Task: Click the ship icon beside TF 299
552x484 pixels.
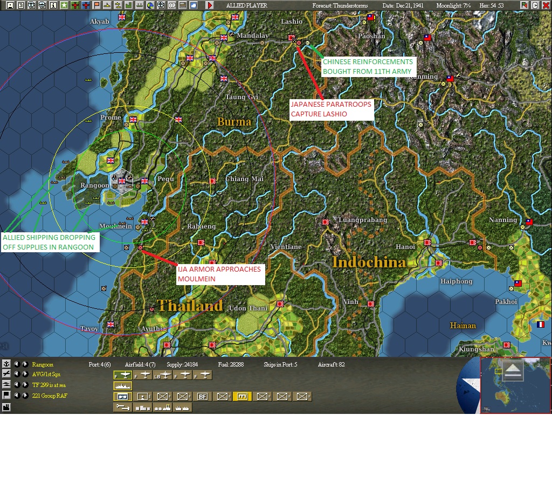Action: (6, 384)
